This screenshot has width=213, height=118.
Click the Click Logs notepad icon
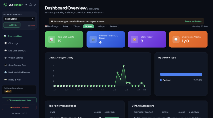click(x=6, y=43)
